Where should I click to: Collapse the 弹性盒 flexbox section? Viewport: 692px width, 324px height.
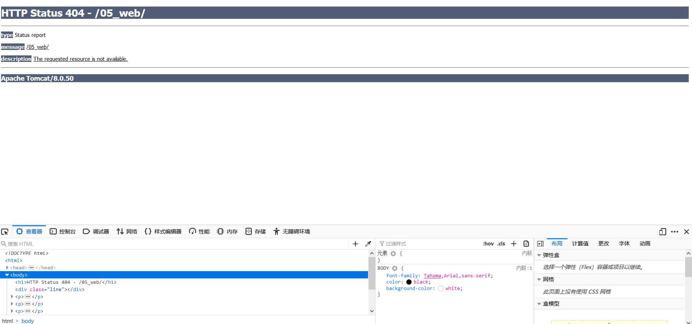[x=539, y=255]
